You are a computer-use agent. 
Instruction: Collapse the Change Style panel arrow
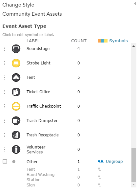pos(135,4)
